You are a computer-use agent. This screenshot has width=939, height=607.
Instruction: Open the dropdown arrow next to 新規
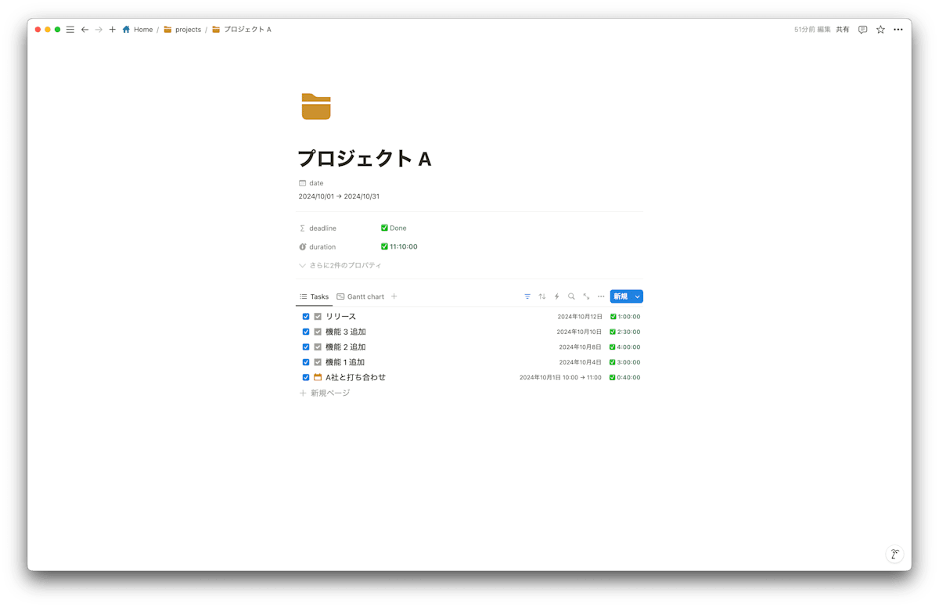point(638,296)
